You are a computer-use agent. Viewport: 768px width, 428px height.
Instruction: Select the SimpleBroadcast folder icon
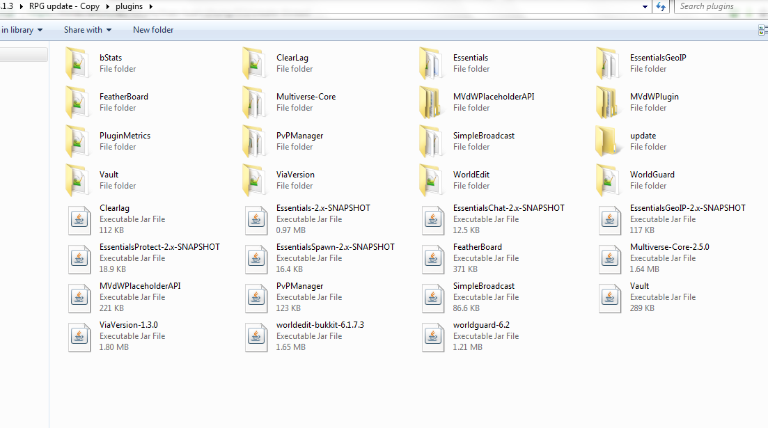[x=431, y=141]
